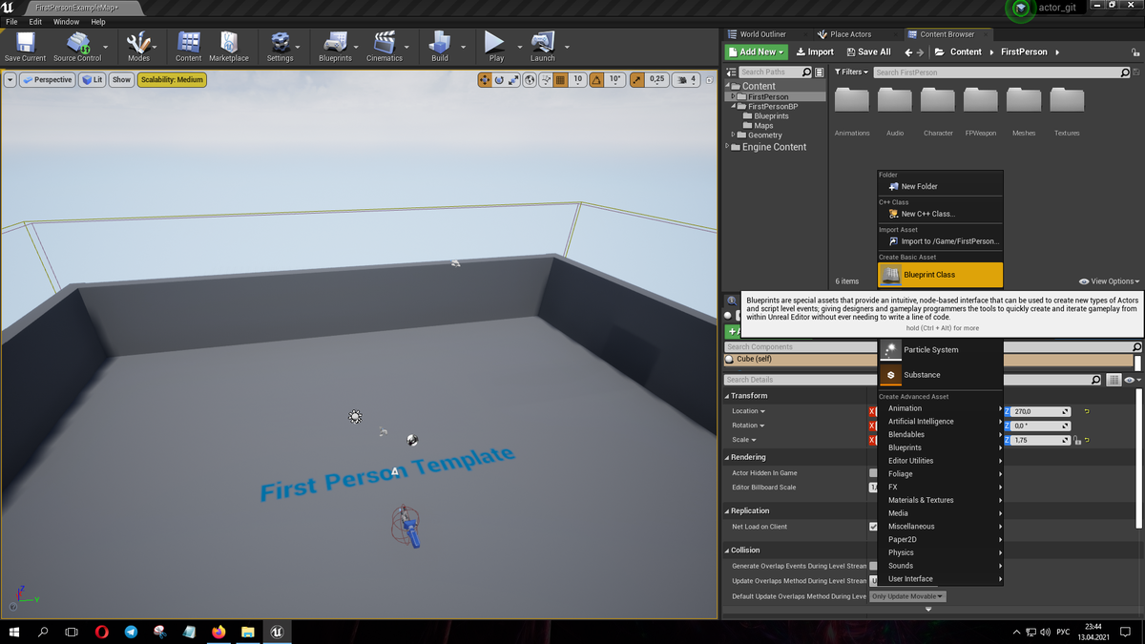The height and width of the screenshot is (644, 1145).
Task: Click the Import button in Content Browser
Action: click(x=815, y=52)
